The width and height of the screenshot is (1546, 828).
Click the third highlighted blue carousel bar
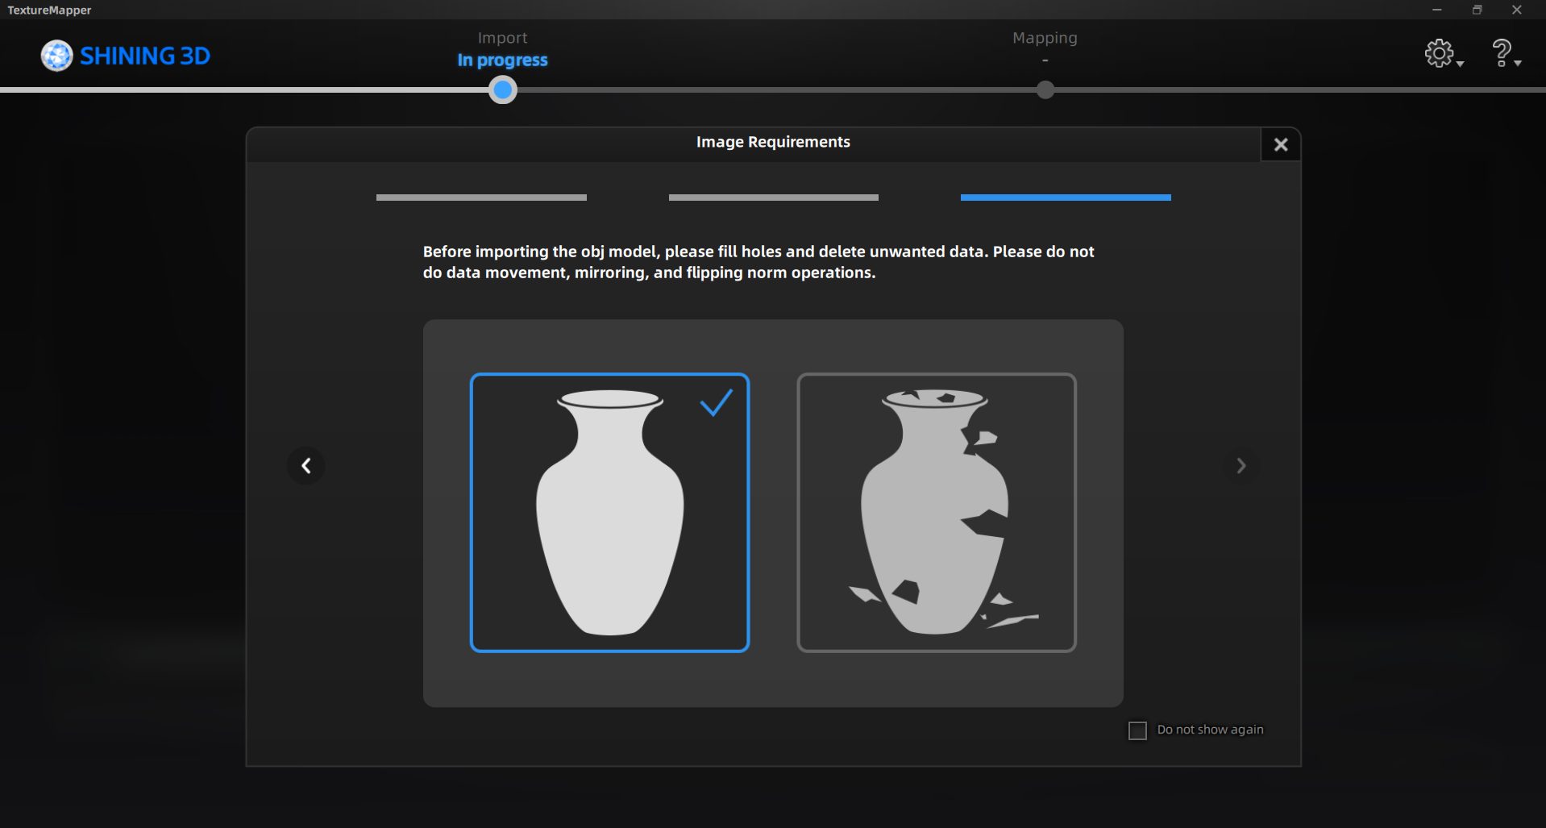click(1065, 198)
